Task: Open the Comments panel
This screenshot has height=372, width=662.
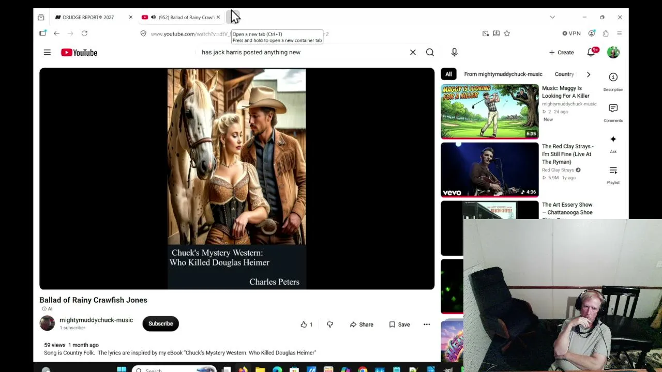Action: (613, 112)
